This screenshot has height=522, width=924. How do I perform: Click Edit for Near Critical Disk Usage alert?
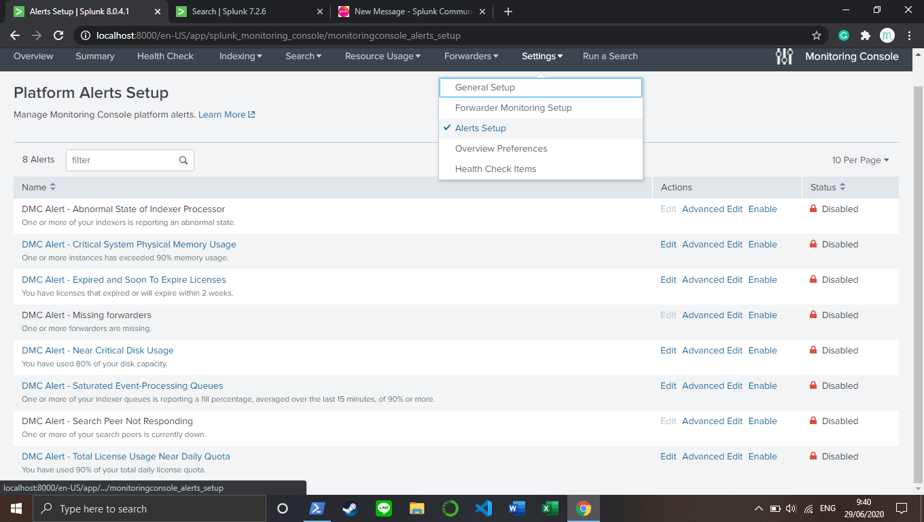tap(669, 351)
